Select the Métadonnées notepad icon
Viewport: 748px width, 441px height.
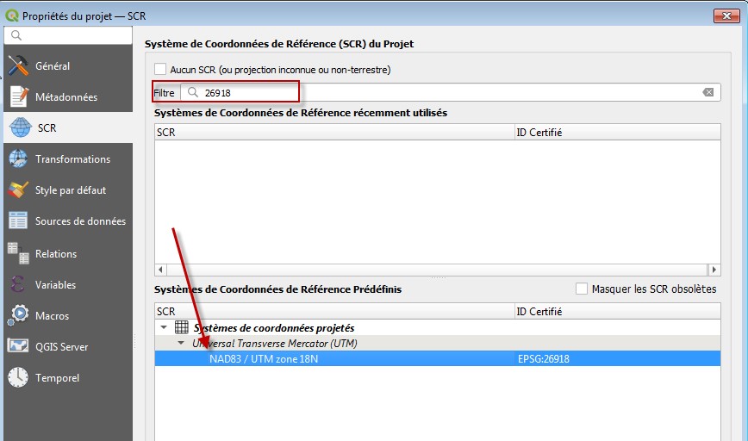[19, 96]
